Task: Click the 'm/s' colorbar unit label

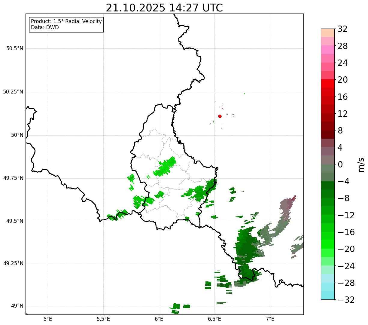Action: 361,164
